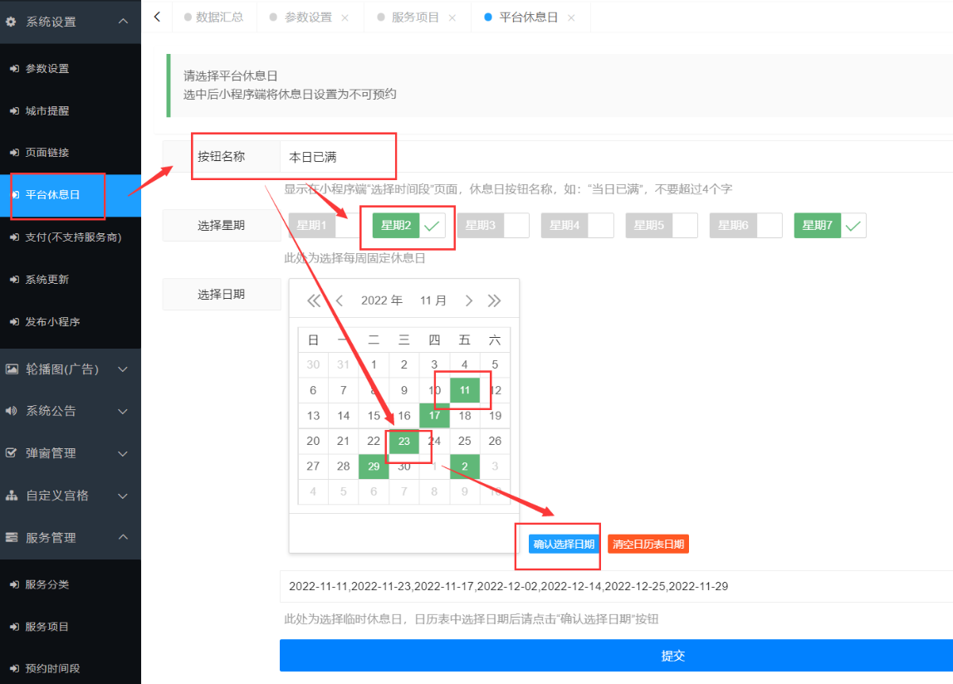This screenshot has height=684, width=953.
Task: Click the 系统公告 speaker icon
Action: [x=12, y=411]
